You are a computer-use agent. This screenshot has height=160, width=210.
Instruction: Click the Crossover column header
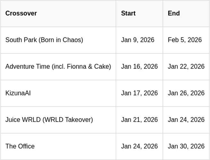(x=21, y=13)
